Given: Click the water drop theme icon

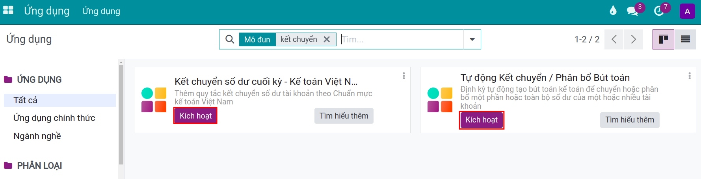Looking at the screenshot, I should point(613,11).
